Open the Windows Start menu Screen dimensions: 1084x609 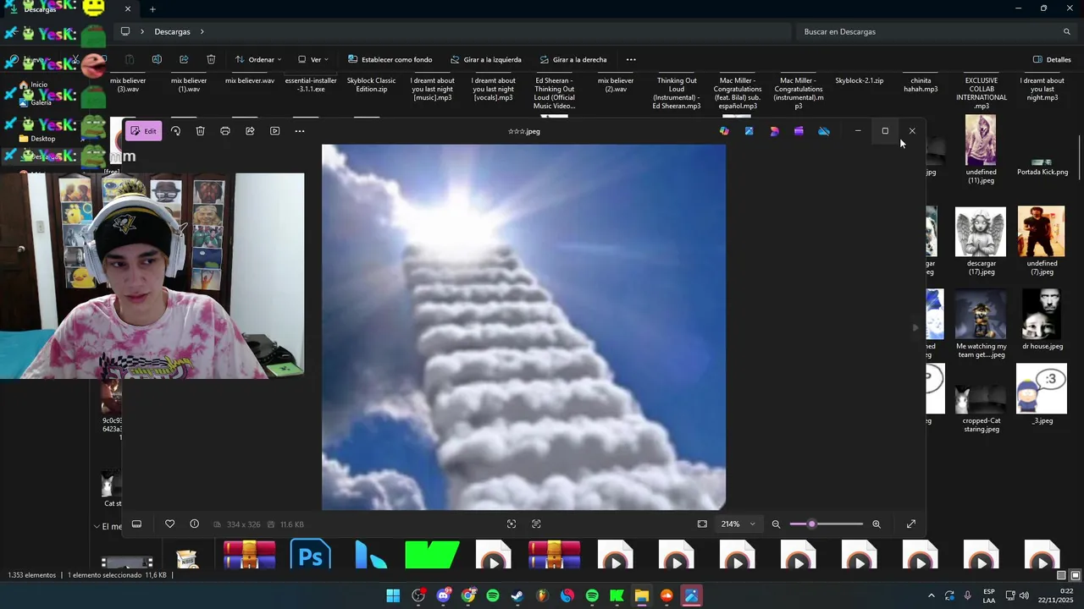[x=393, y=595]
